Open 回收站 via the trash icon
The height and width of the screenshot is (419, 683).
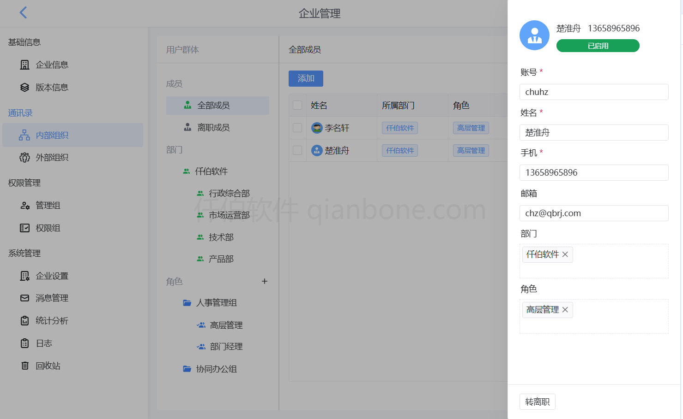[x=24, y=366]
